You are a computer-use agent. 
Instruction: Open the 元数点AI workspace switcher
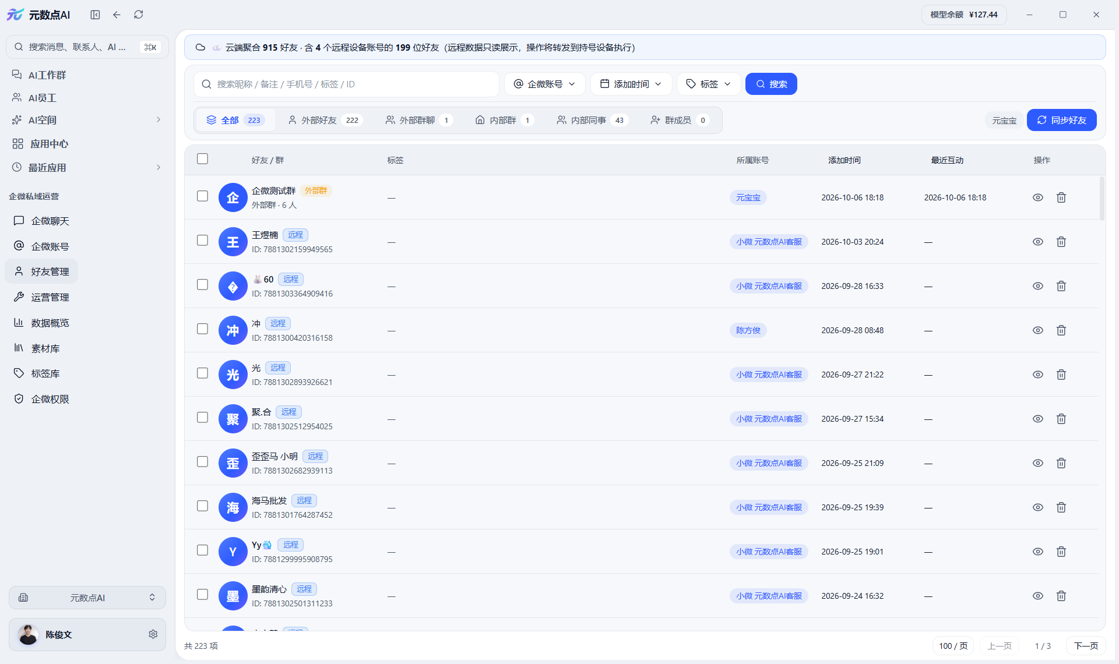tap(87, 598)
